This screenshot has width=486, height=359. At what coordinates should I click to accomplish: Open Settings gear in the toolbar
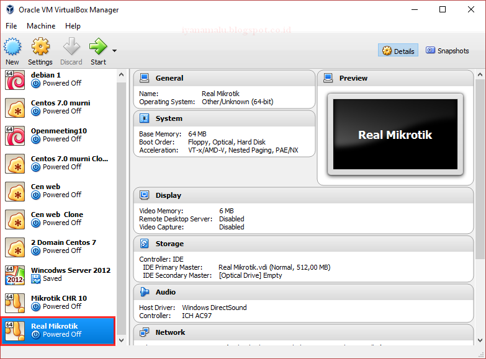pos(40,47)
